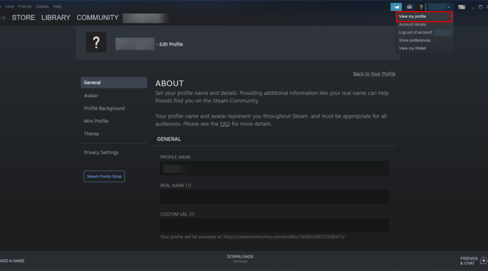488x271 pixels.
Task: Click ADD A GAME in the bottom bar
Action: tap(12, 261)
